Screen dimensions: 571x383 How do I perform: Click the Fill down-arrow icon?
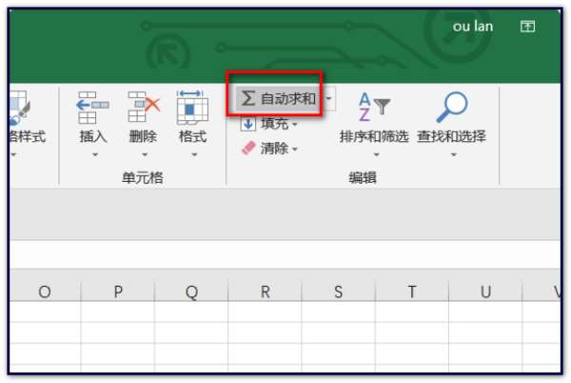pos(248,124)
